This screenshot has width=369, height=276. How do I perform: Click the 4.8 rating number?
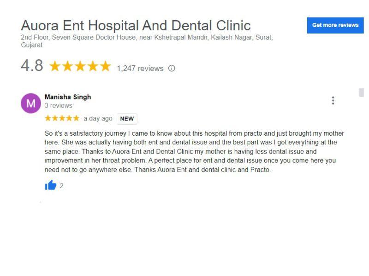pyautogui.click(x=32, y=65)
